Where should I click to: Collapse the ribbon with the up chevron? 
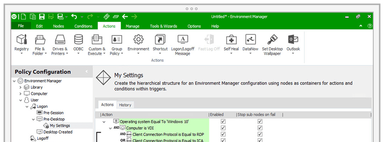click(x=361, y=26)
